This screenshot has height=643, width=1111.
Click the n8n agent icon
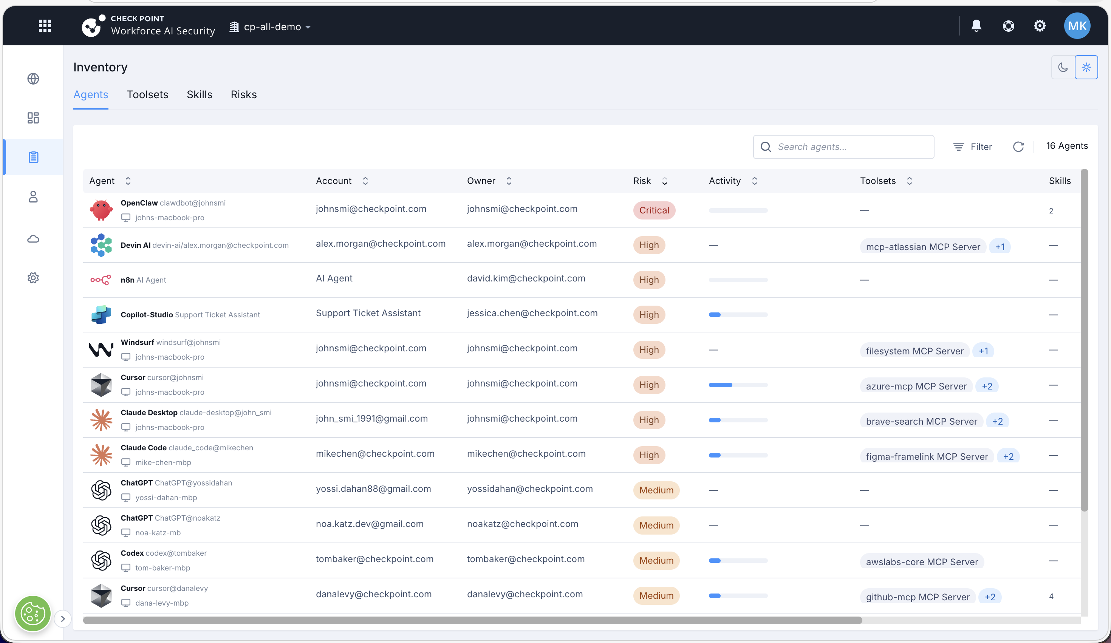point(101,280)
